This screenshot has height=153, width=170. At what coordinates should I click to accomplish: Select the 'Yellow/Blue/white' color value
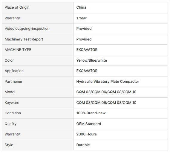click(x=92, y=60)
